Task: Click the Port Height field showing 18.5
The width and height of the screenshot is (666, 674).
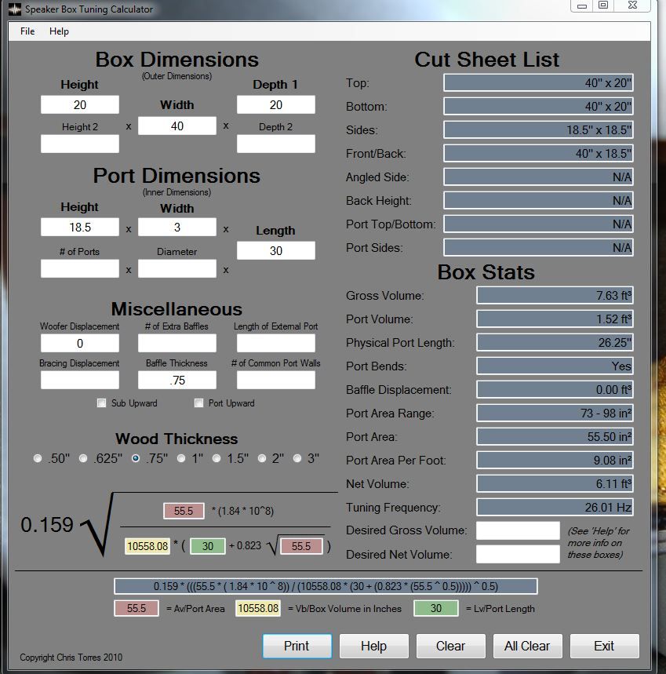Action: [80, 227]
